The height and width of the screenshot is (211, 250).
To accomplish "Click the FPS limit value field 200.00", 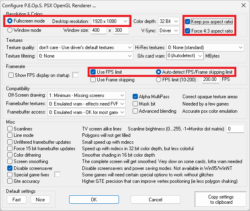I will (x=211, y=79).
